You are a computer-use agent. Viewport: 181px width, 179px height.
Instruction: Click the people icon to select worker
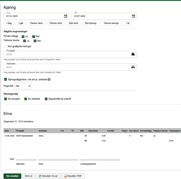click(133, 67)
